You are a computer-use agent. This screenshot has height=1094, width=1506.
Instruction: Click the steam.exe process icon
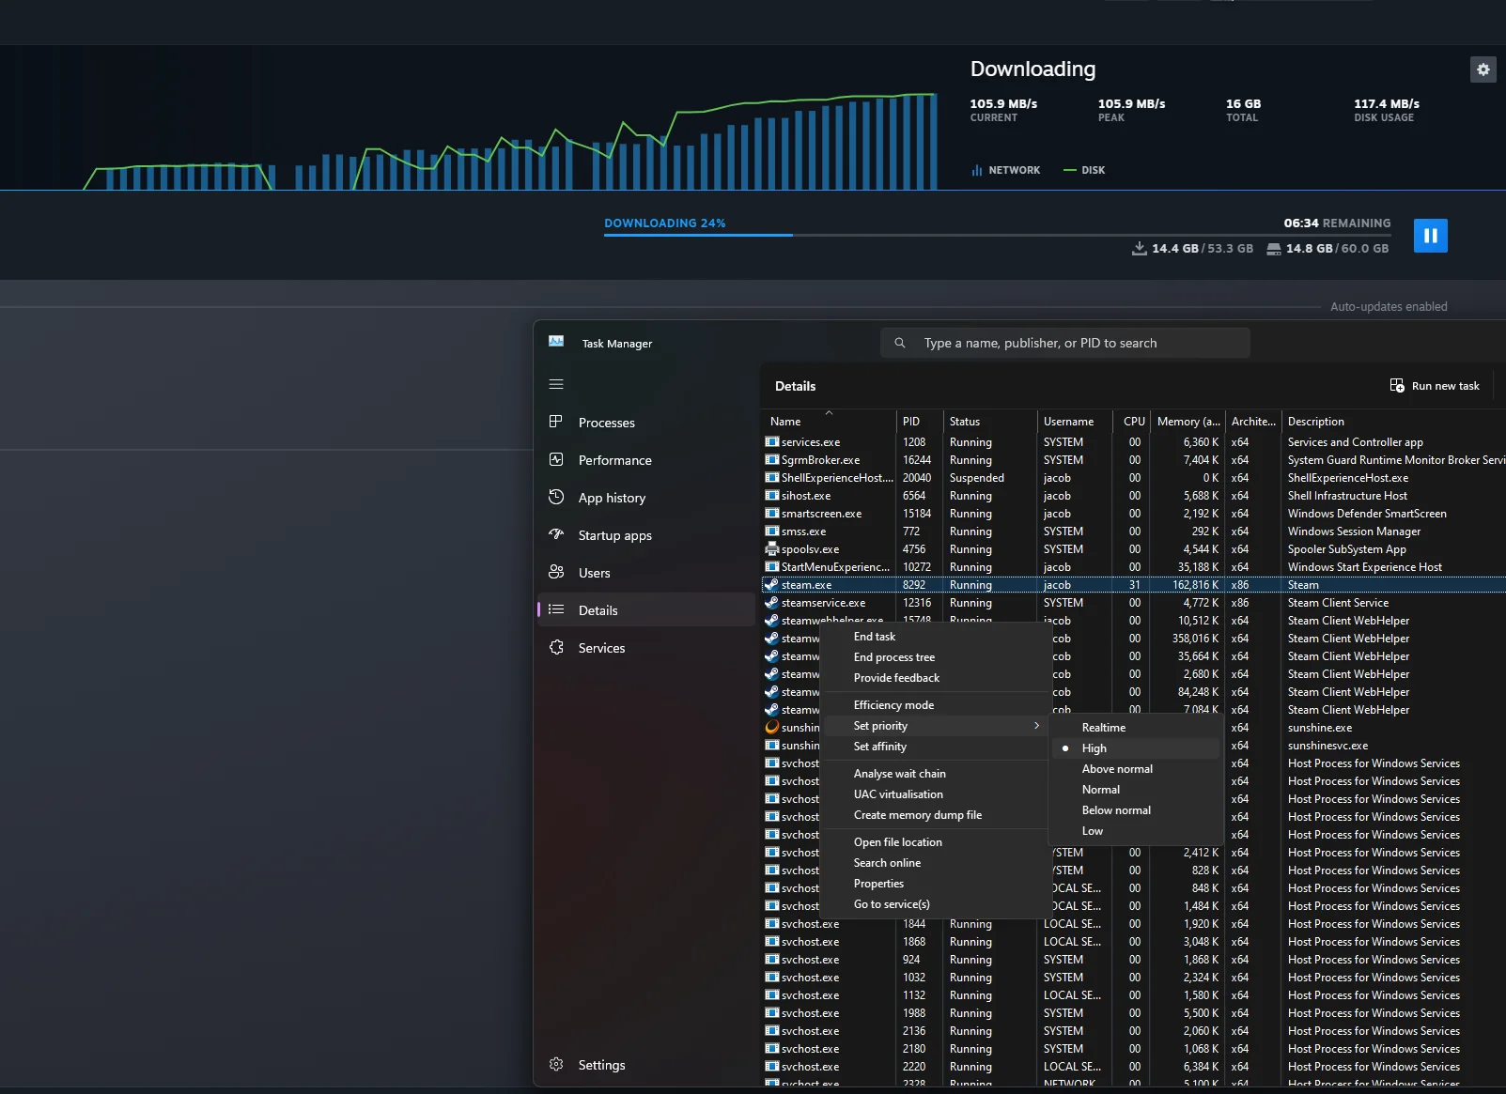tap(771, 585)
